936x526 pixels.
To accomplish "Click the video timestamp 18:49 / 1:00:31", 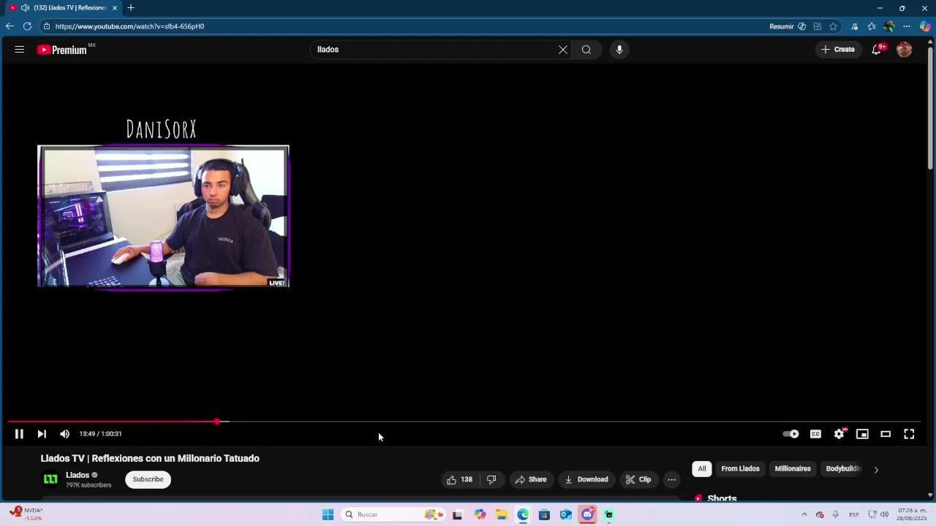I will coord(100,434).
